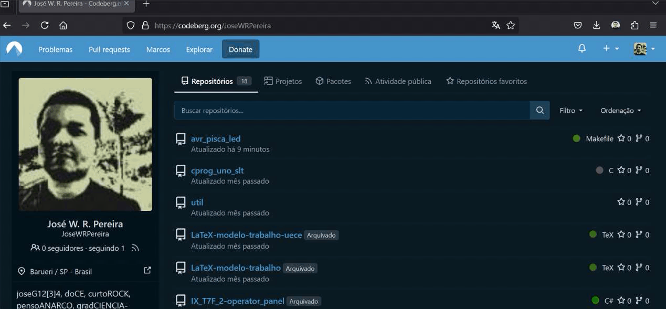Viewport: 666px width, 309px height.
Task: Toggle the tracking protection shield in the address bar
Action: pyautogui.click(x=131, y=25)
